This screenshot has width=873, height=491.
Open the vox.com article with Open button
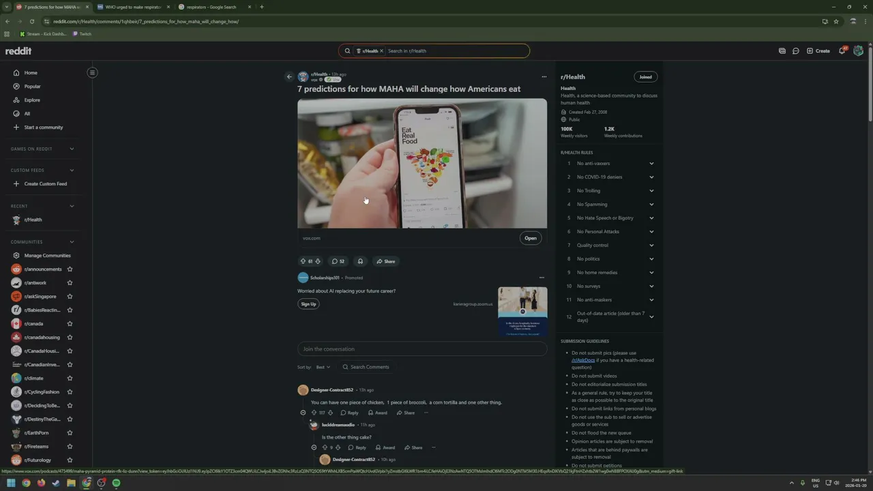(531, 238)
